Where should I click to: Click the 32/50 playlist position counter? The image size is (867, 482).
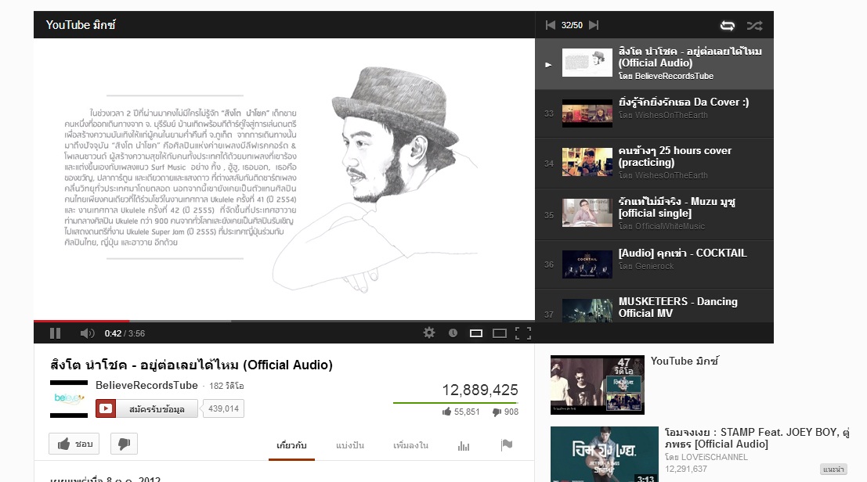pos(572,25)
